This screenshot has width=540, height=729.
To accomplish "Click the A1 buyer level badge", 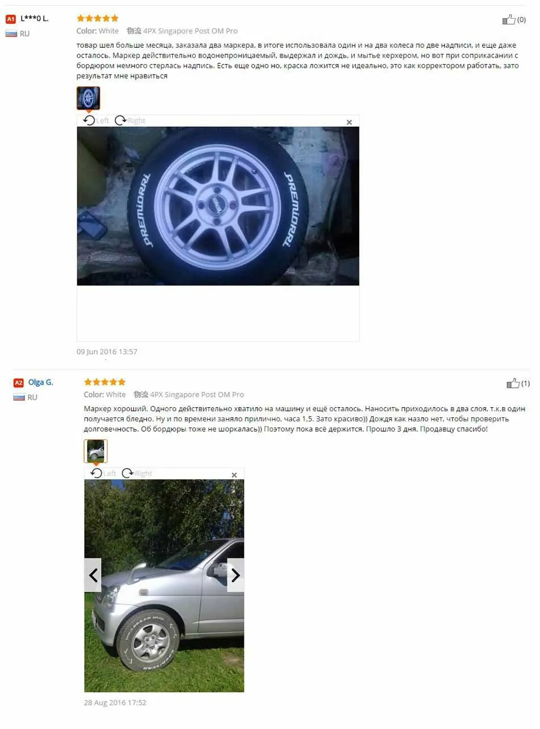I will [10, 19].
